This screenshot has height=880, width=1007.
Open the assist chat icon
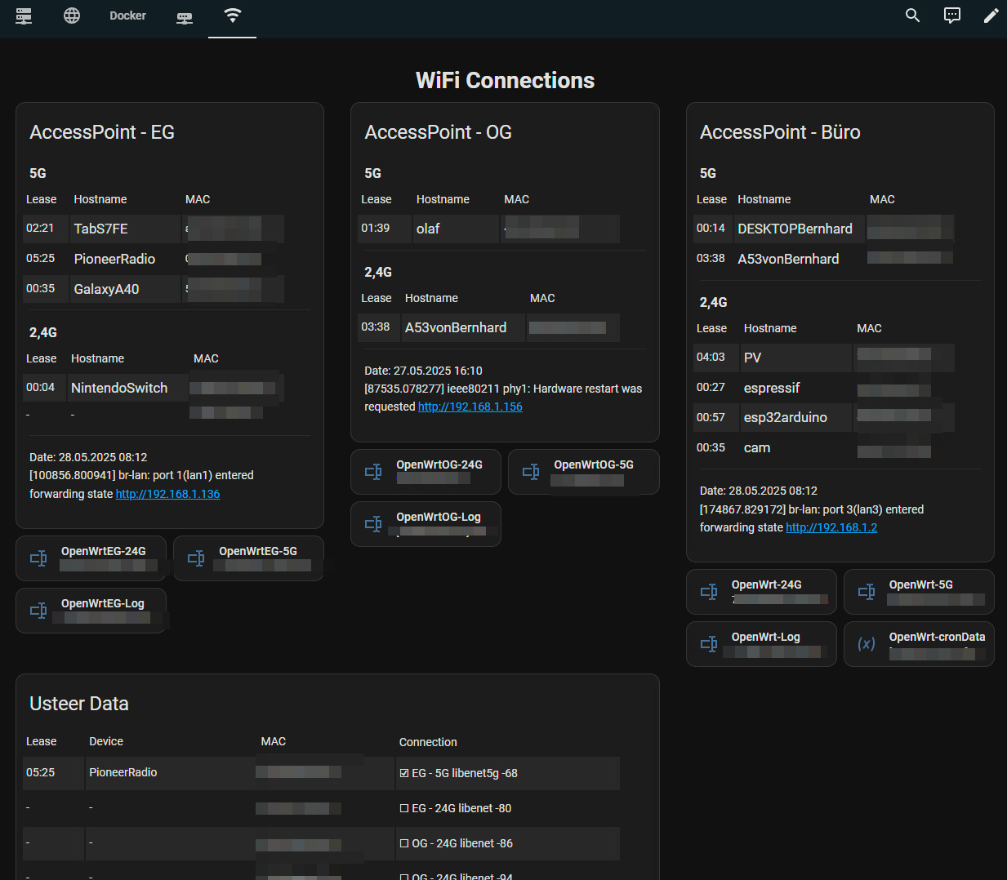(x=951, y=16)
